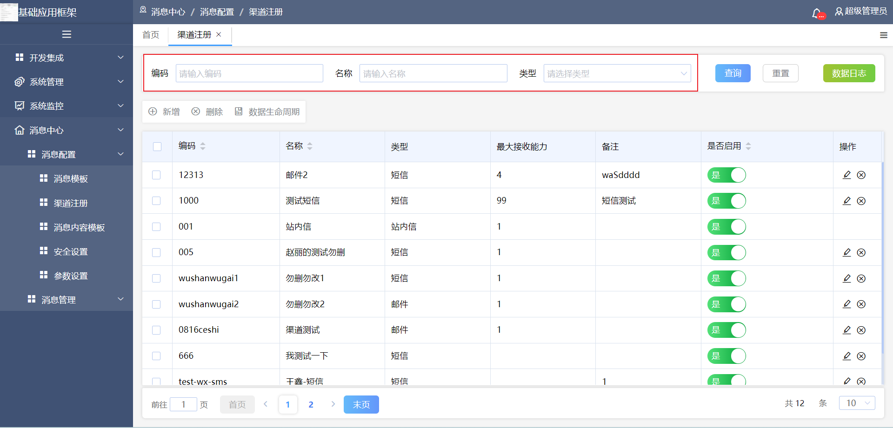Go to next page arrow

pyautogui.click(x=333, y=404)
